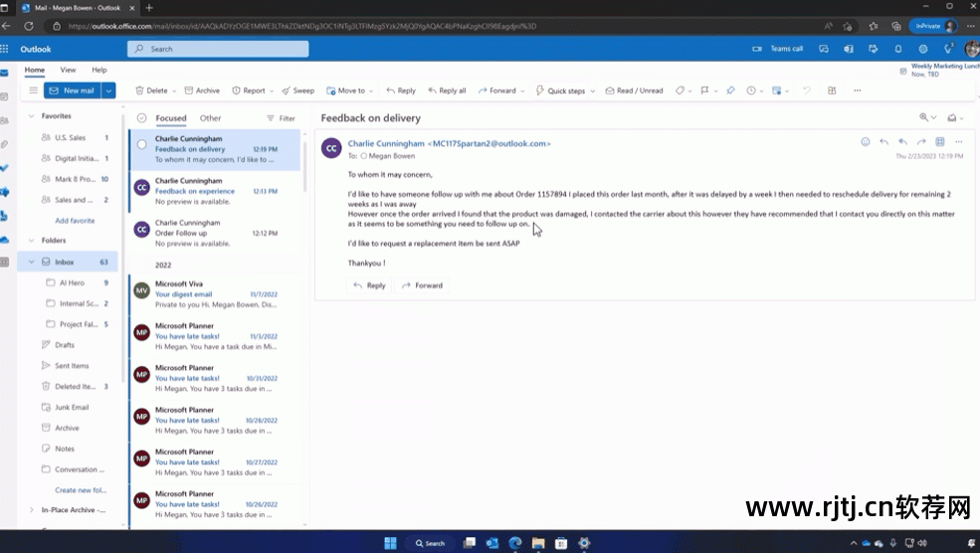Collapse the Favorites section
980x553 pixels.
pos(30,115)
